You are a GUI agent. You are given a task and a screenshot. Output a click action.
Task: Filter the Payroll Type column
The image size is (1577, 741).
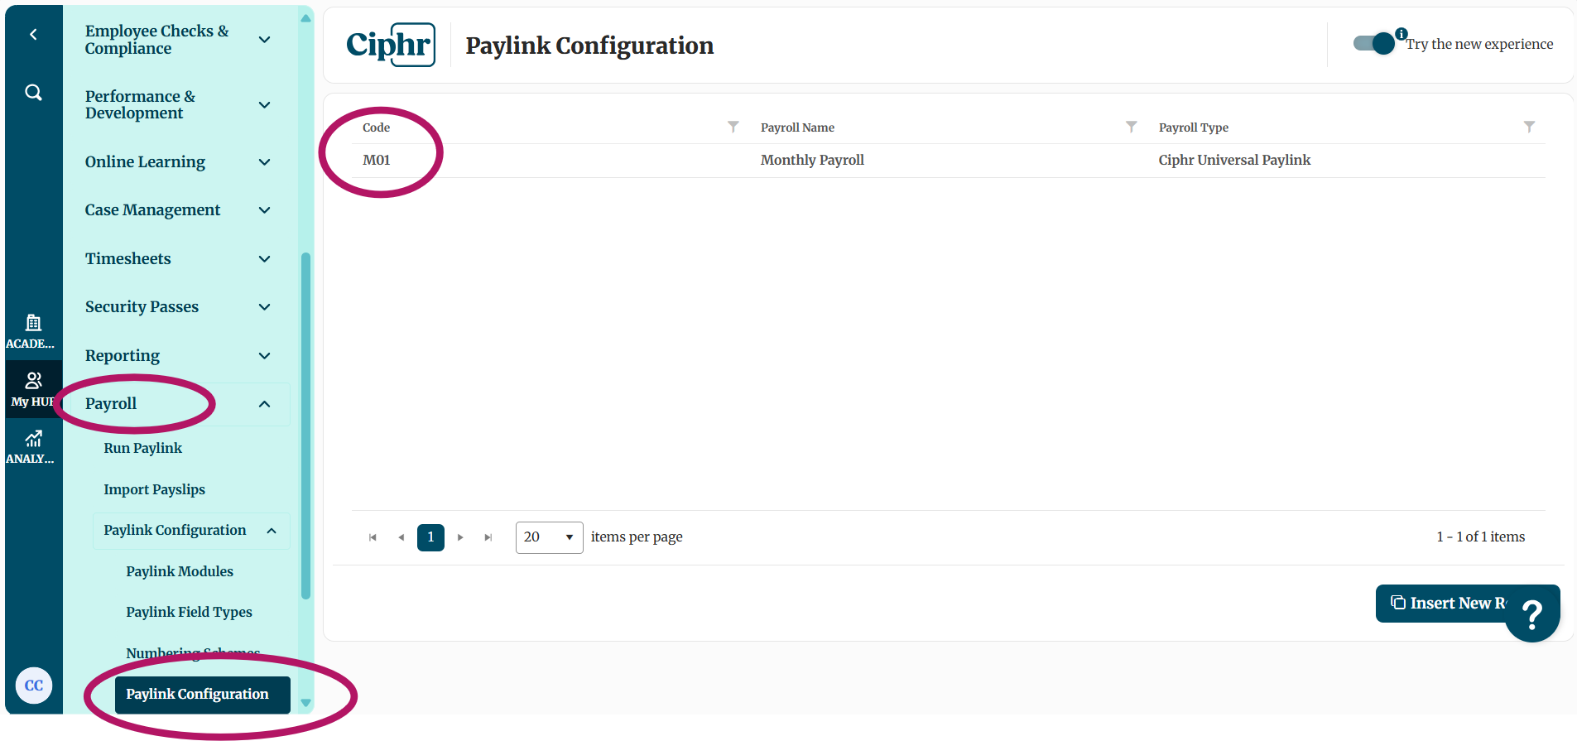tap(1530, 127)
